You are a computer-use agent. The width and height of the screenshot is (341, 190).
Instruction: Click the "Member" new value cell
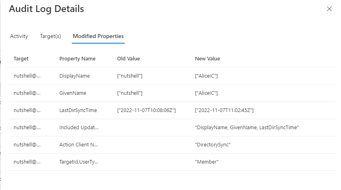pyautogui.click(x=207, y=162)
